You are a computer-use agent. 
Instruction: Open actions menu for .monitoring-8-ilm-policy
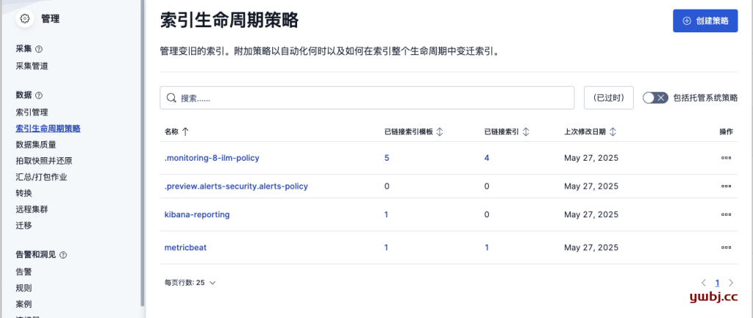(726, 158)
